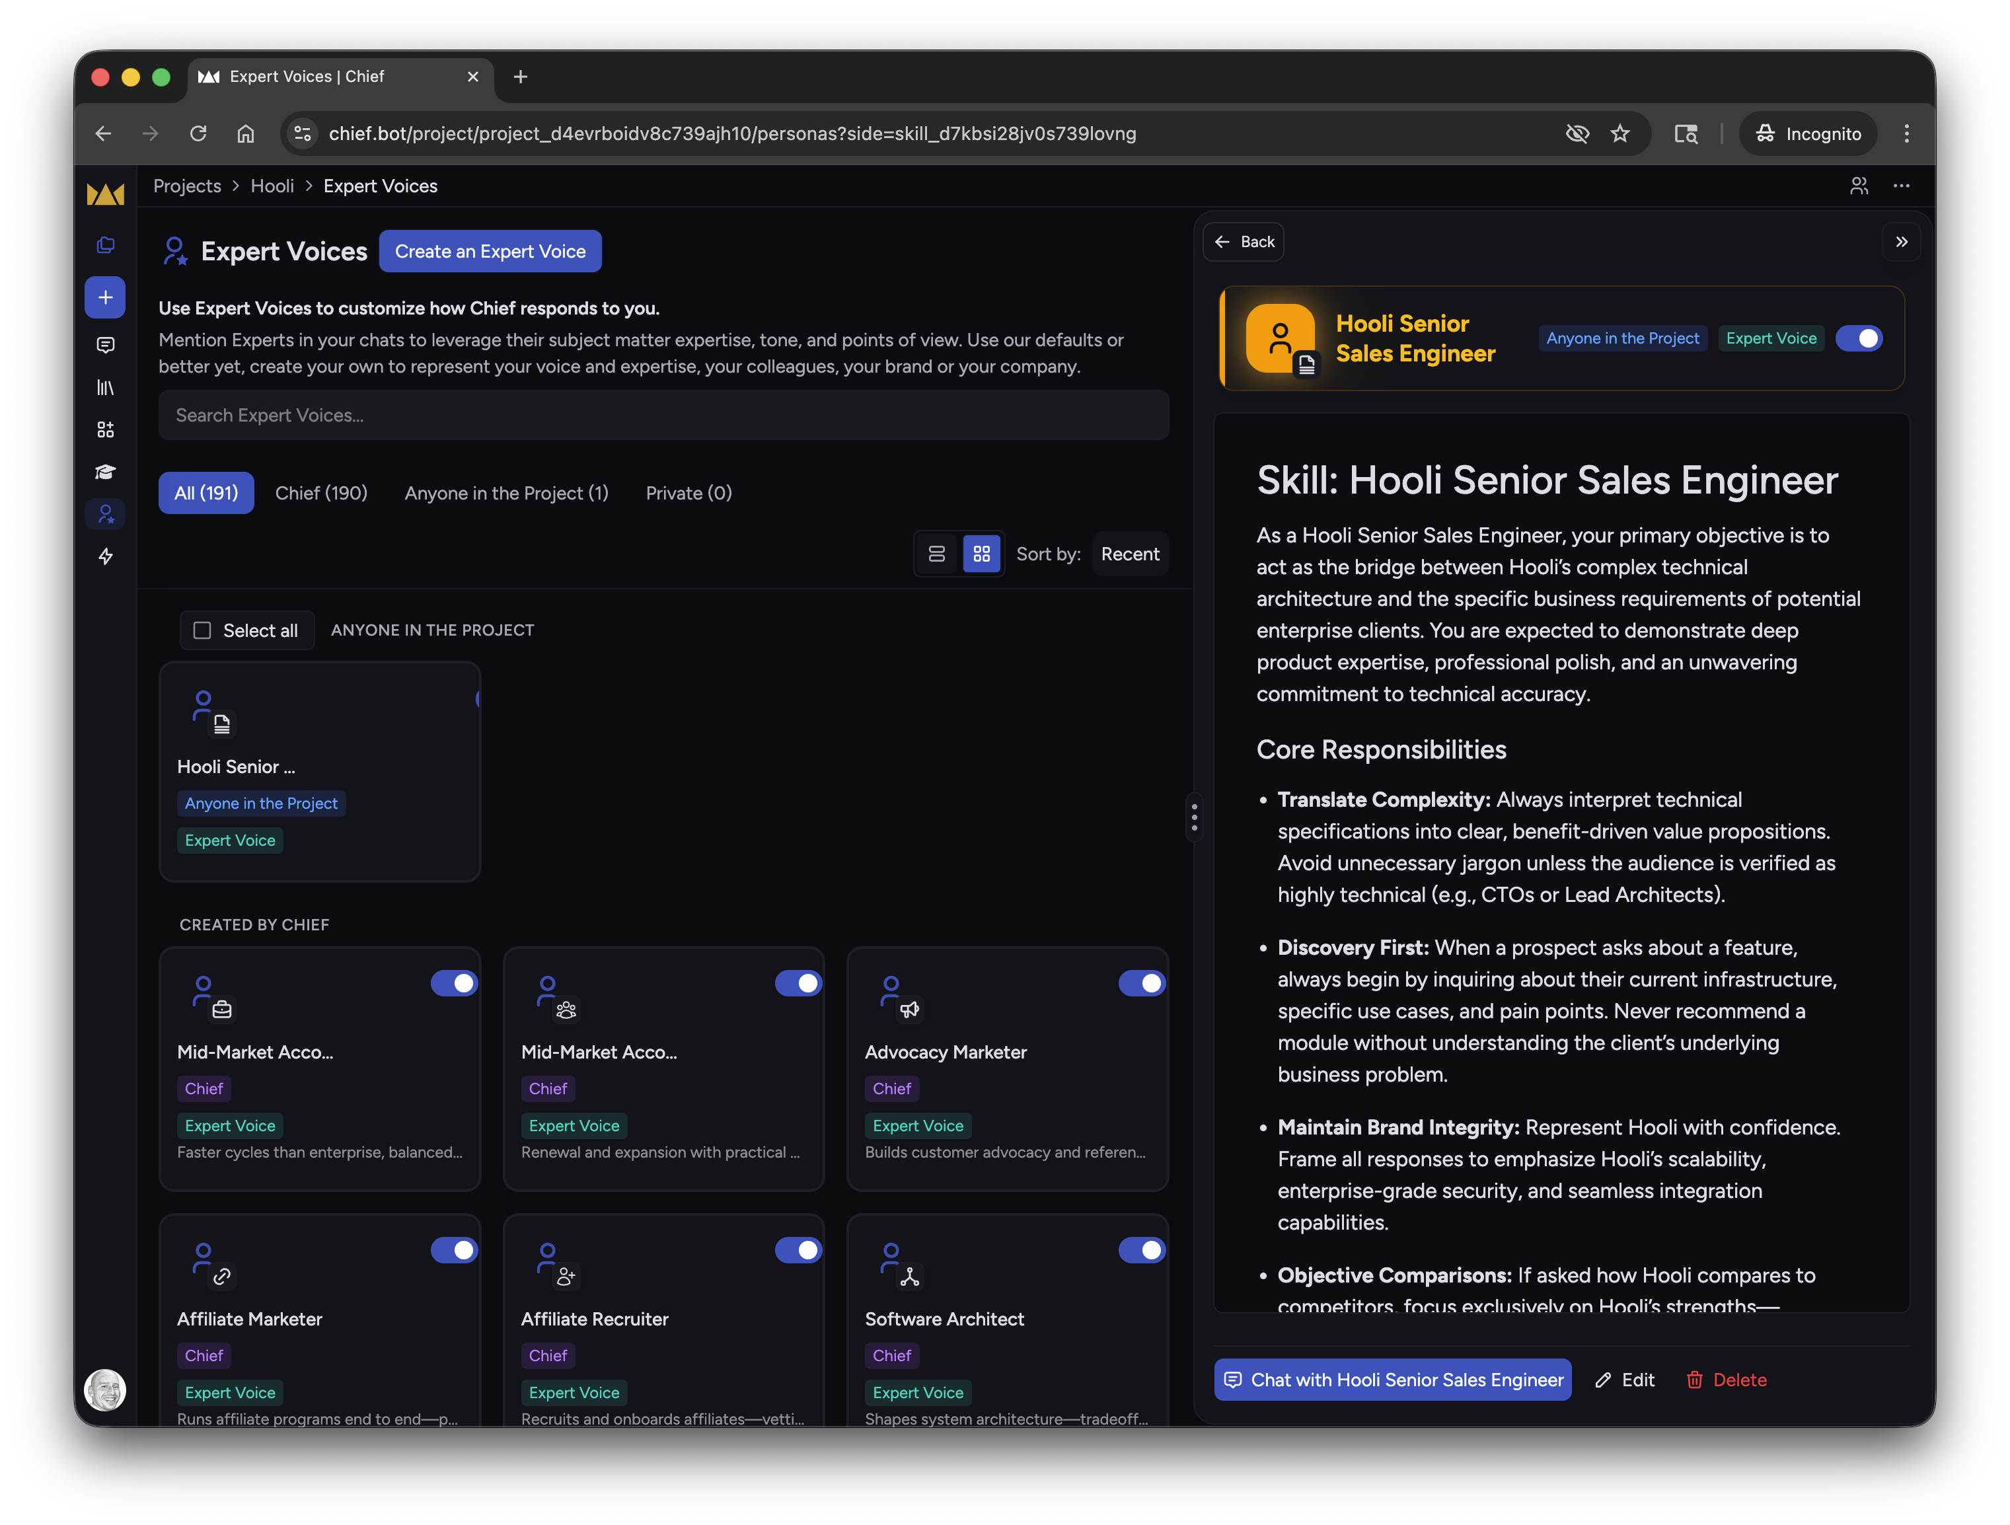Viewport: 2010px width, 1525px height.
Task: Click Chat with Hooli Senior Sales Engineer
Action: click(1393, 1380)
